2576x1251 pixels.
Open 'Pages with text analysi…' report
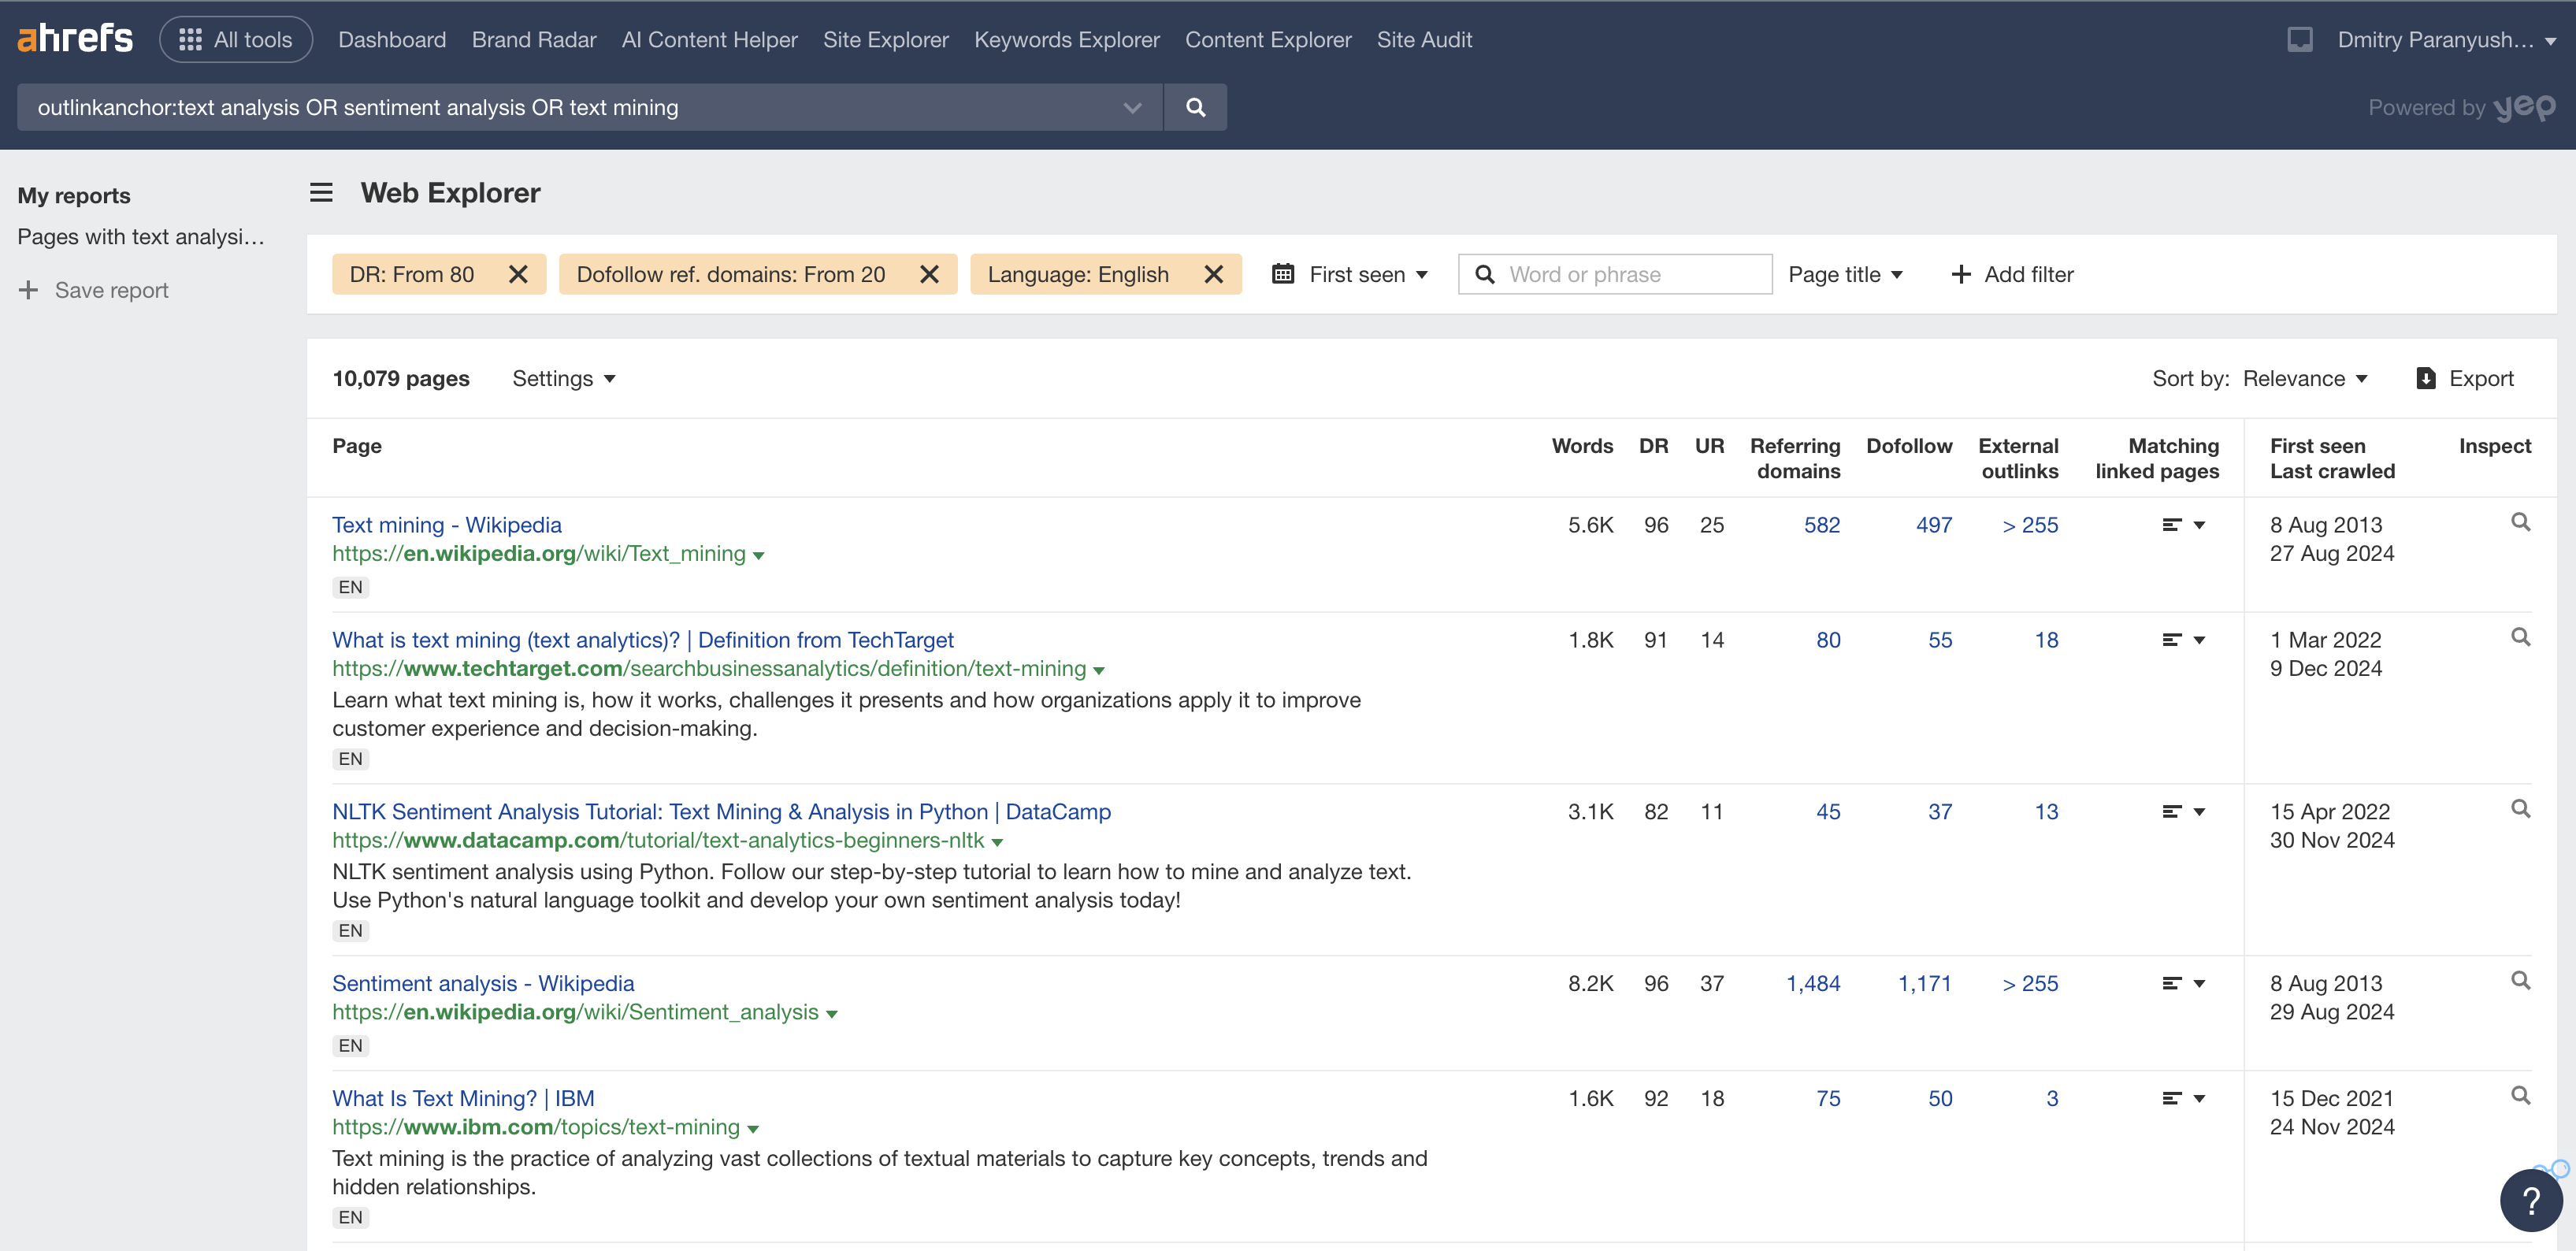tap(141, 237)
